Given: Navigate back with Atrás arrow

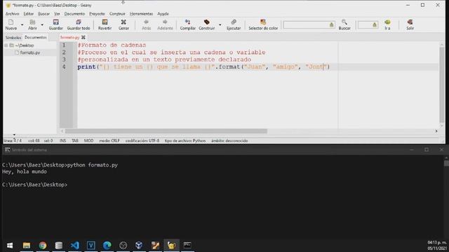Looking at the screenshot, I should (147, 22).
